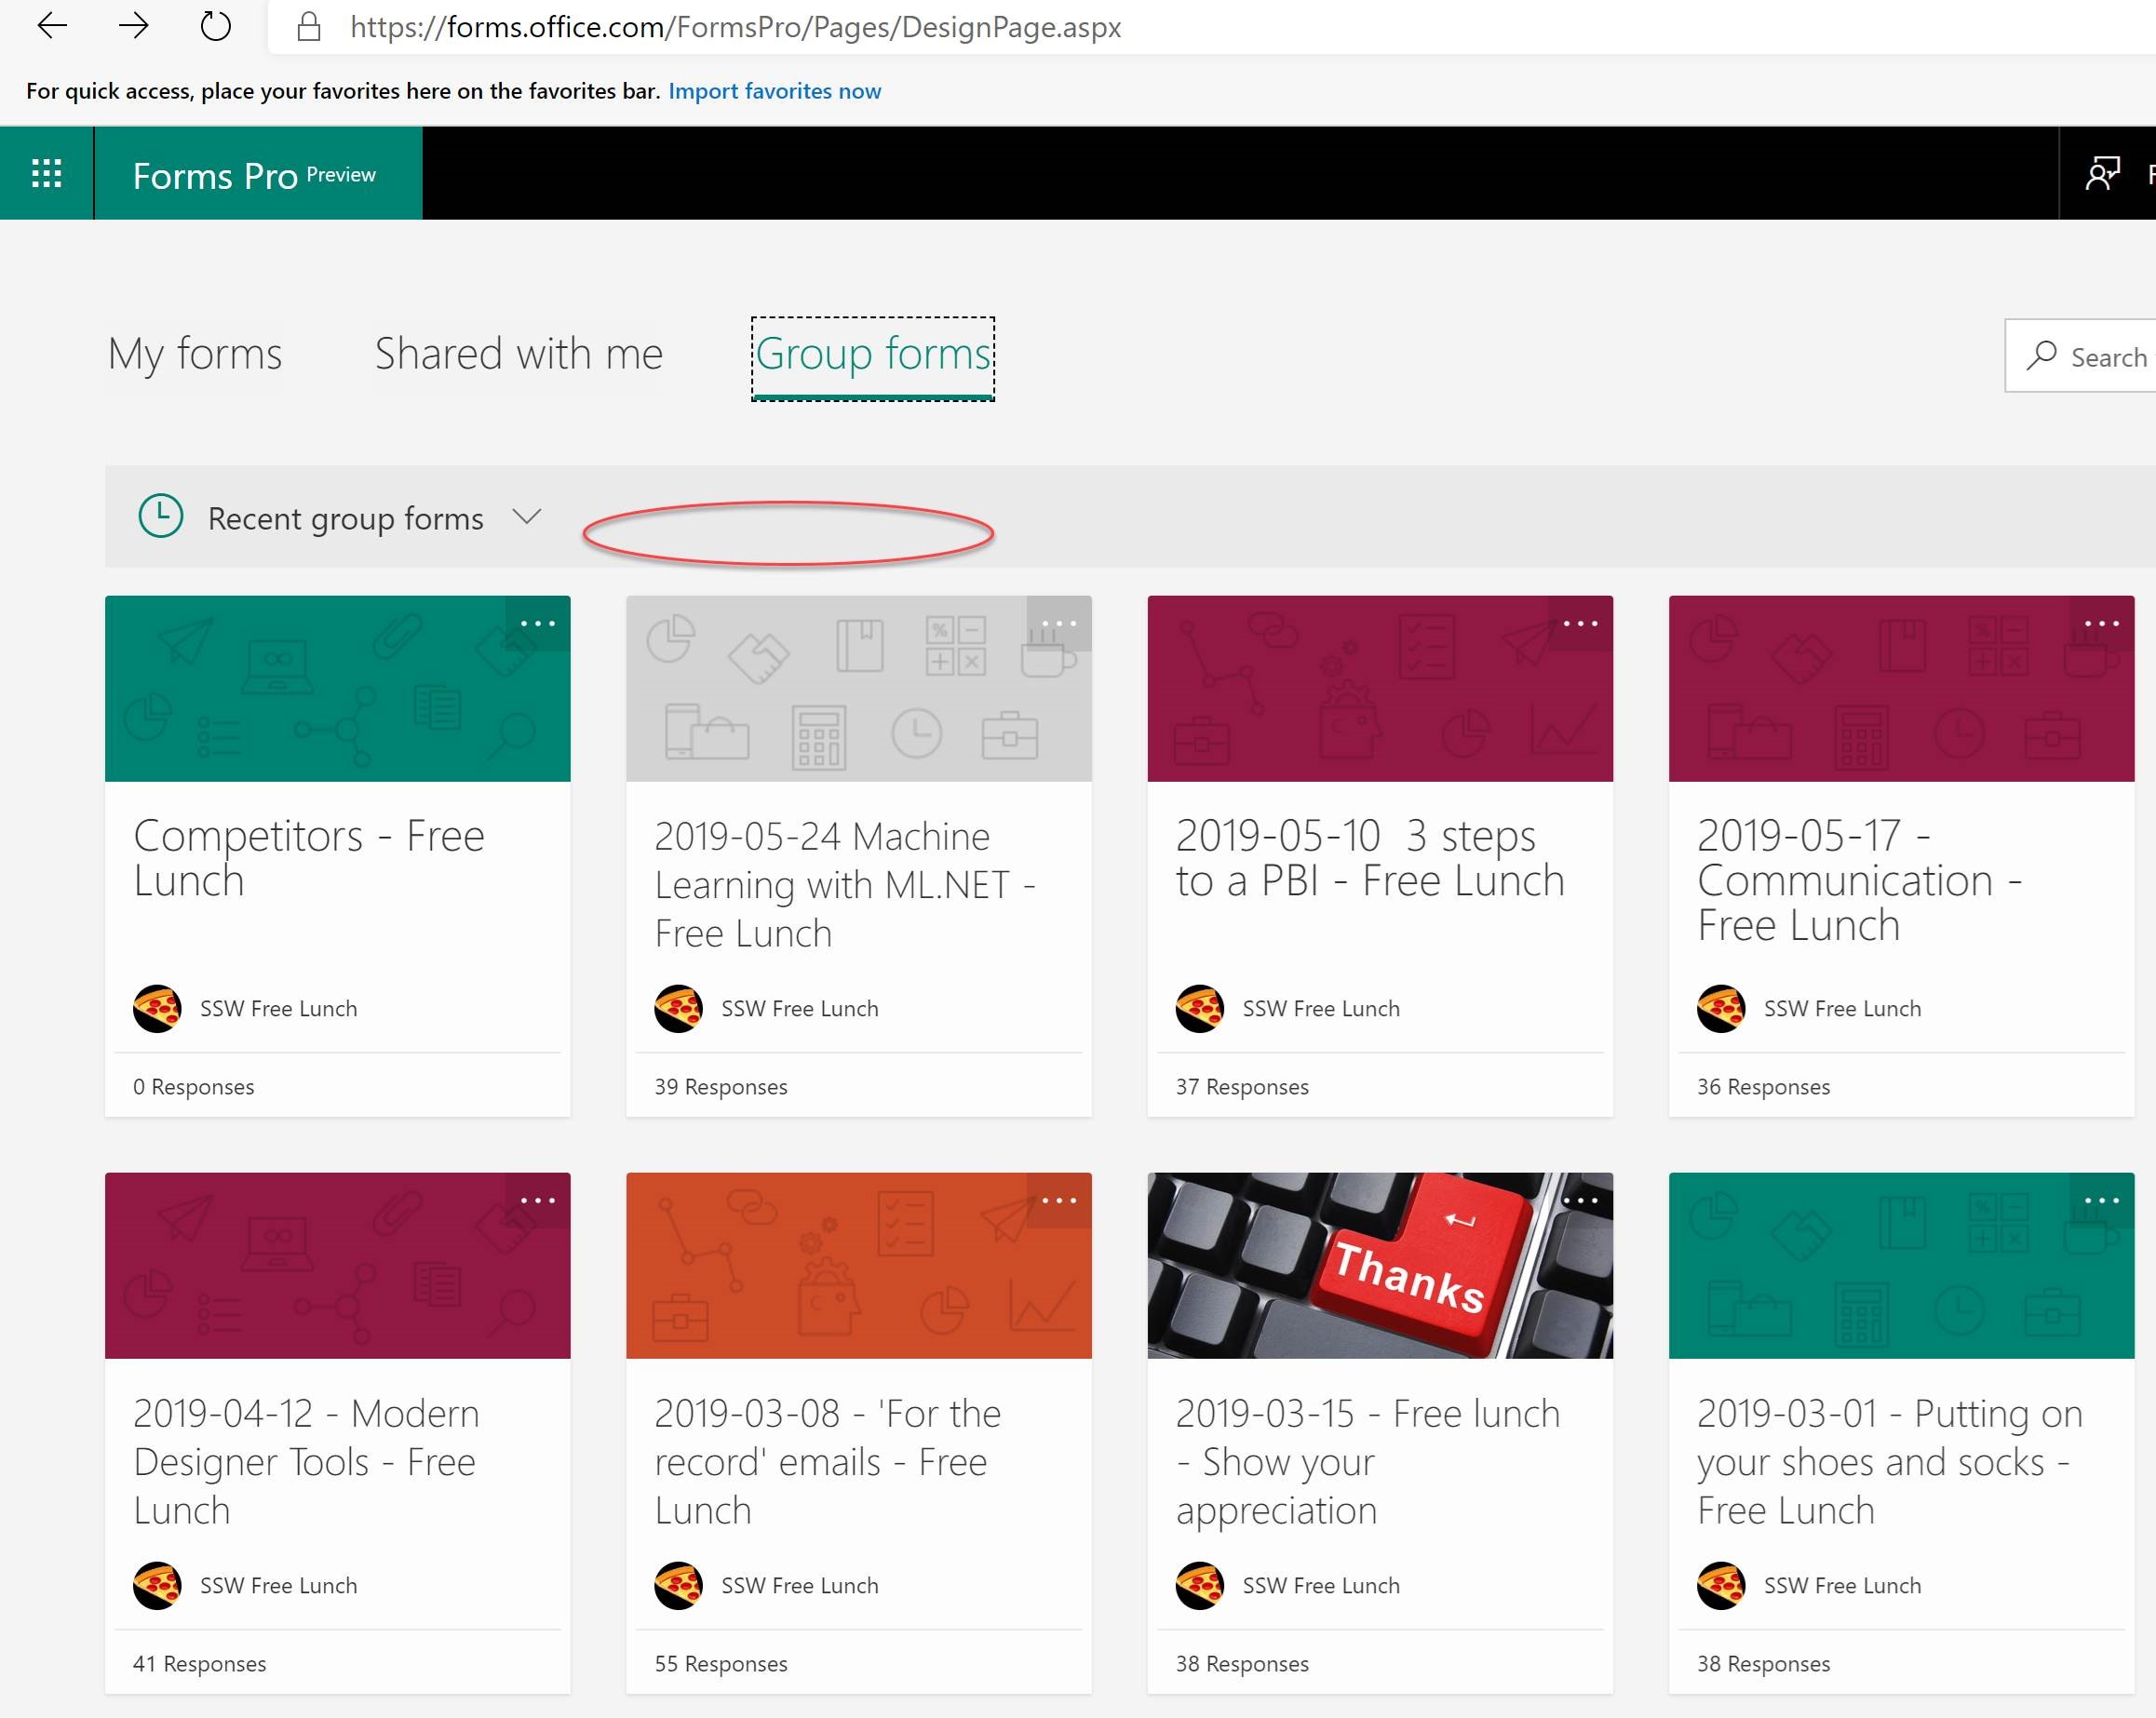Open the Competitors - Free Lunch form title

pos(309,858)
